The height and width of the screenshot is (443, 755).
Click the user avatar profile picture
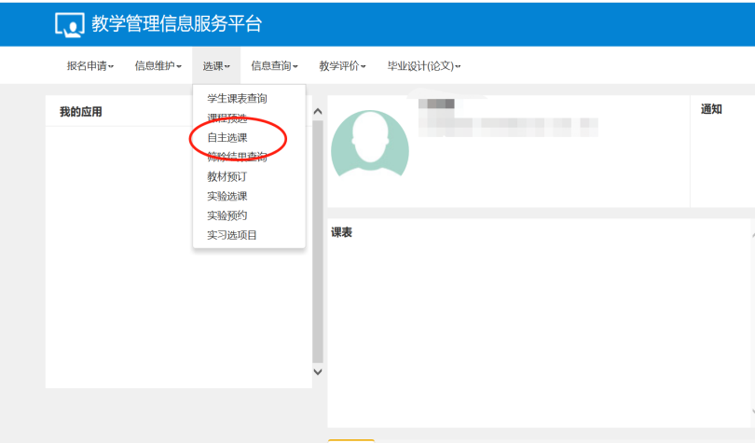click(x=369, y=143)
